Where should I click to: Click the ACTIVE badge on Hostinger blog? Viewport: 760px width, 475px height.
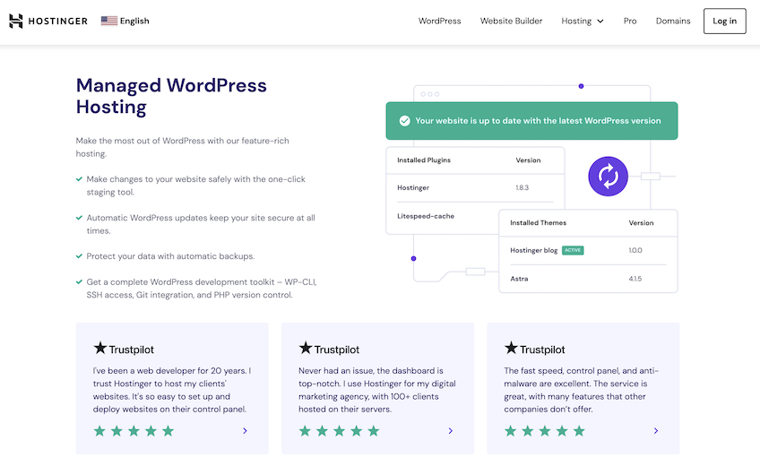tap(573, 250)
